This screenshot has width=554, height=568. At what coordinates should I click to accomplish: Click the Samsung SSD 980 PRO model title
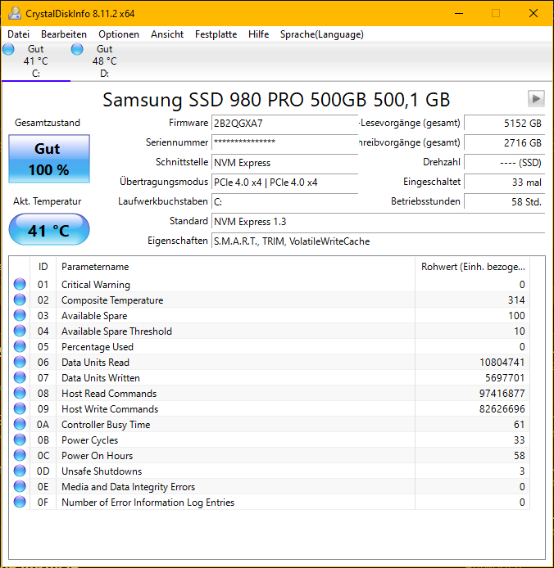point(276,99)
